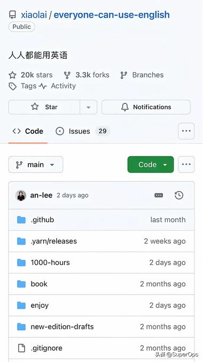Open the main branch selector dropdown
The image size is (203, 362).
[36, 164]
